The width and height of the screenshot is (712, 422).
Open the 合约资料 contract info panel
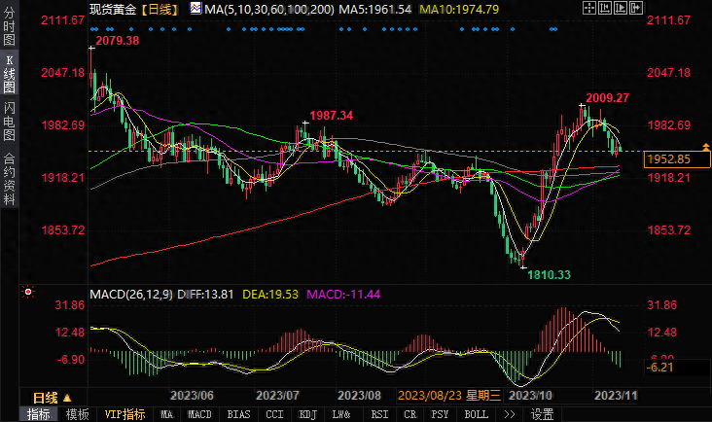coord(9,177)
